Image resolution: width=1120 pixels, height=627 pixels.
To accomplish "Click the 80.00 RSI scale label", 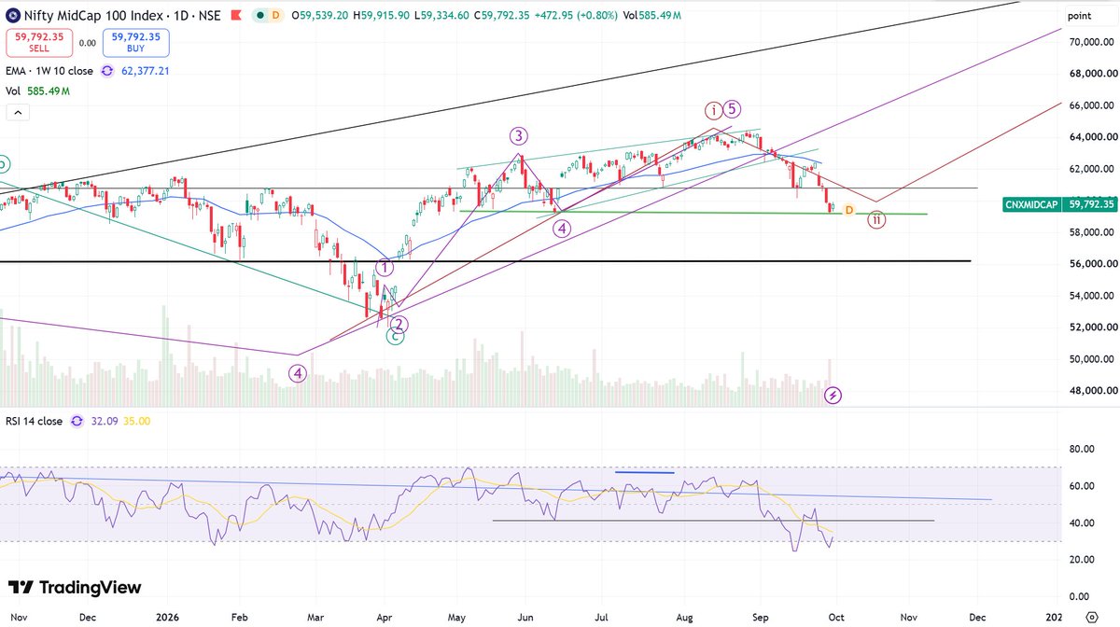I will [1083, 449].
